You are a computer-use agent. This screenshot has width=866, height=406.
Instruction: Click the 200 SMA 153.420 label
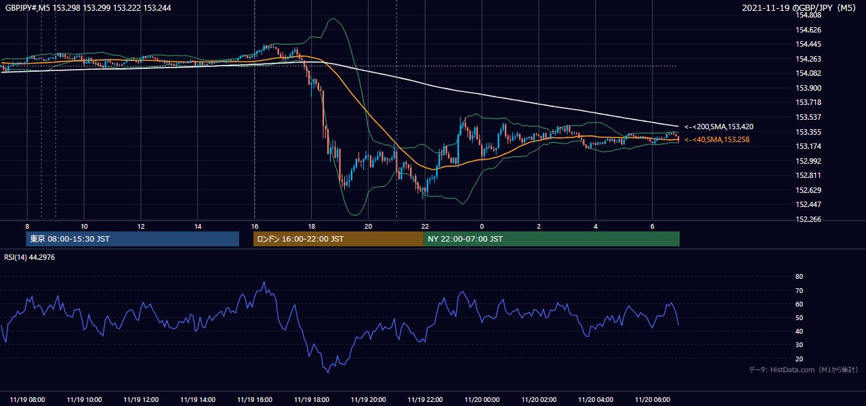719,127
